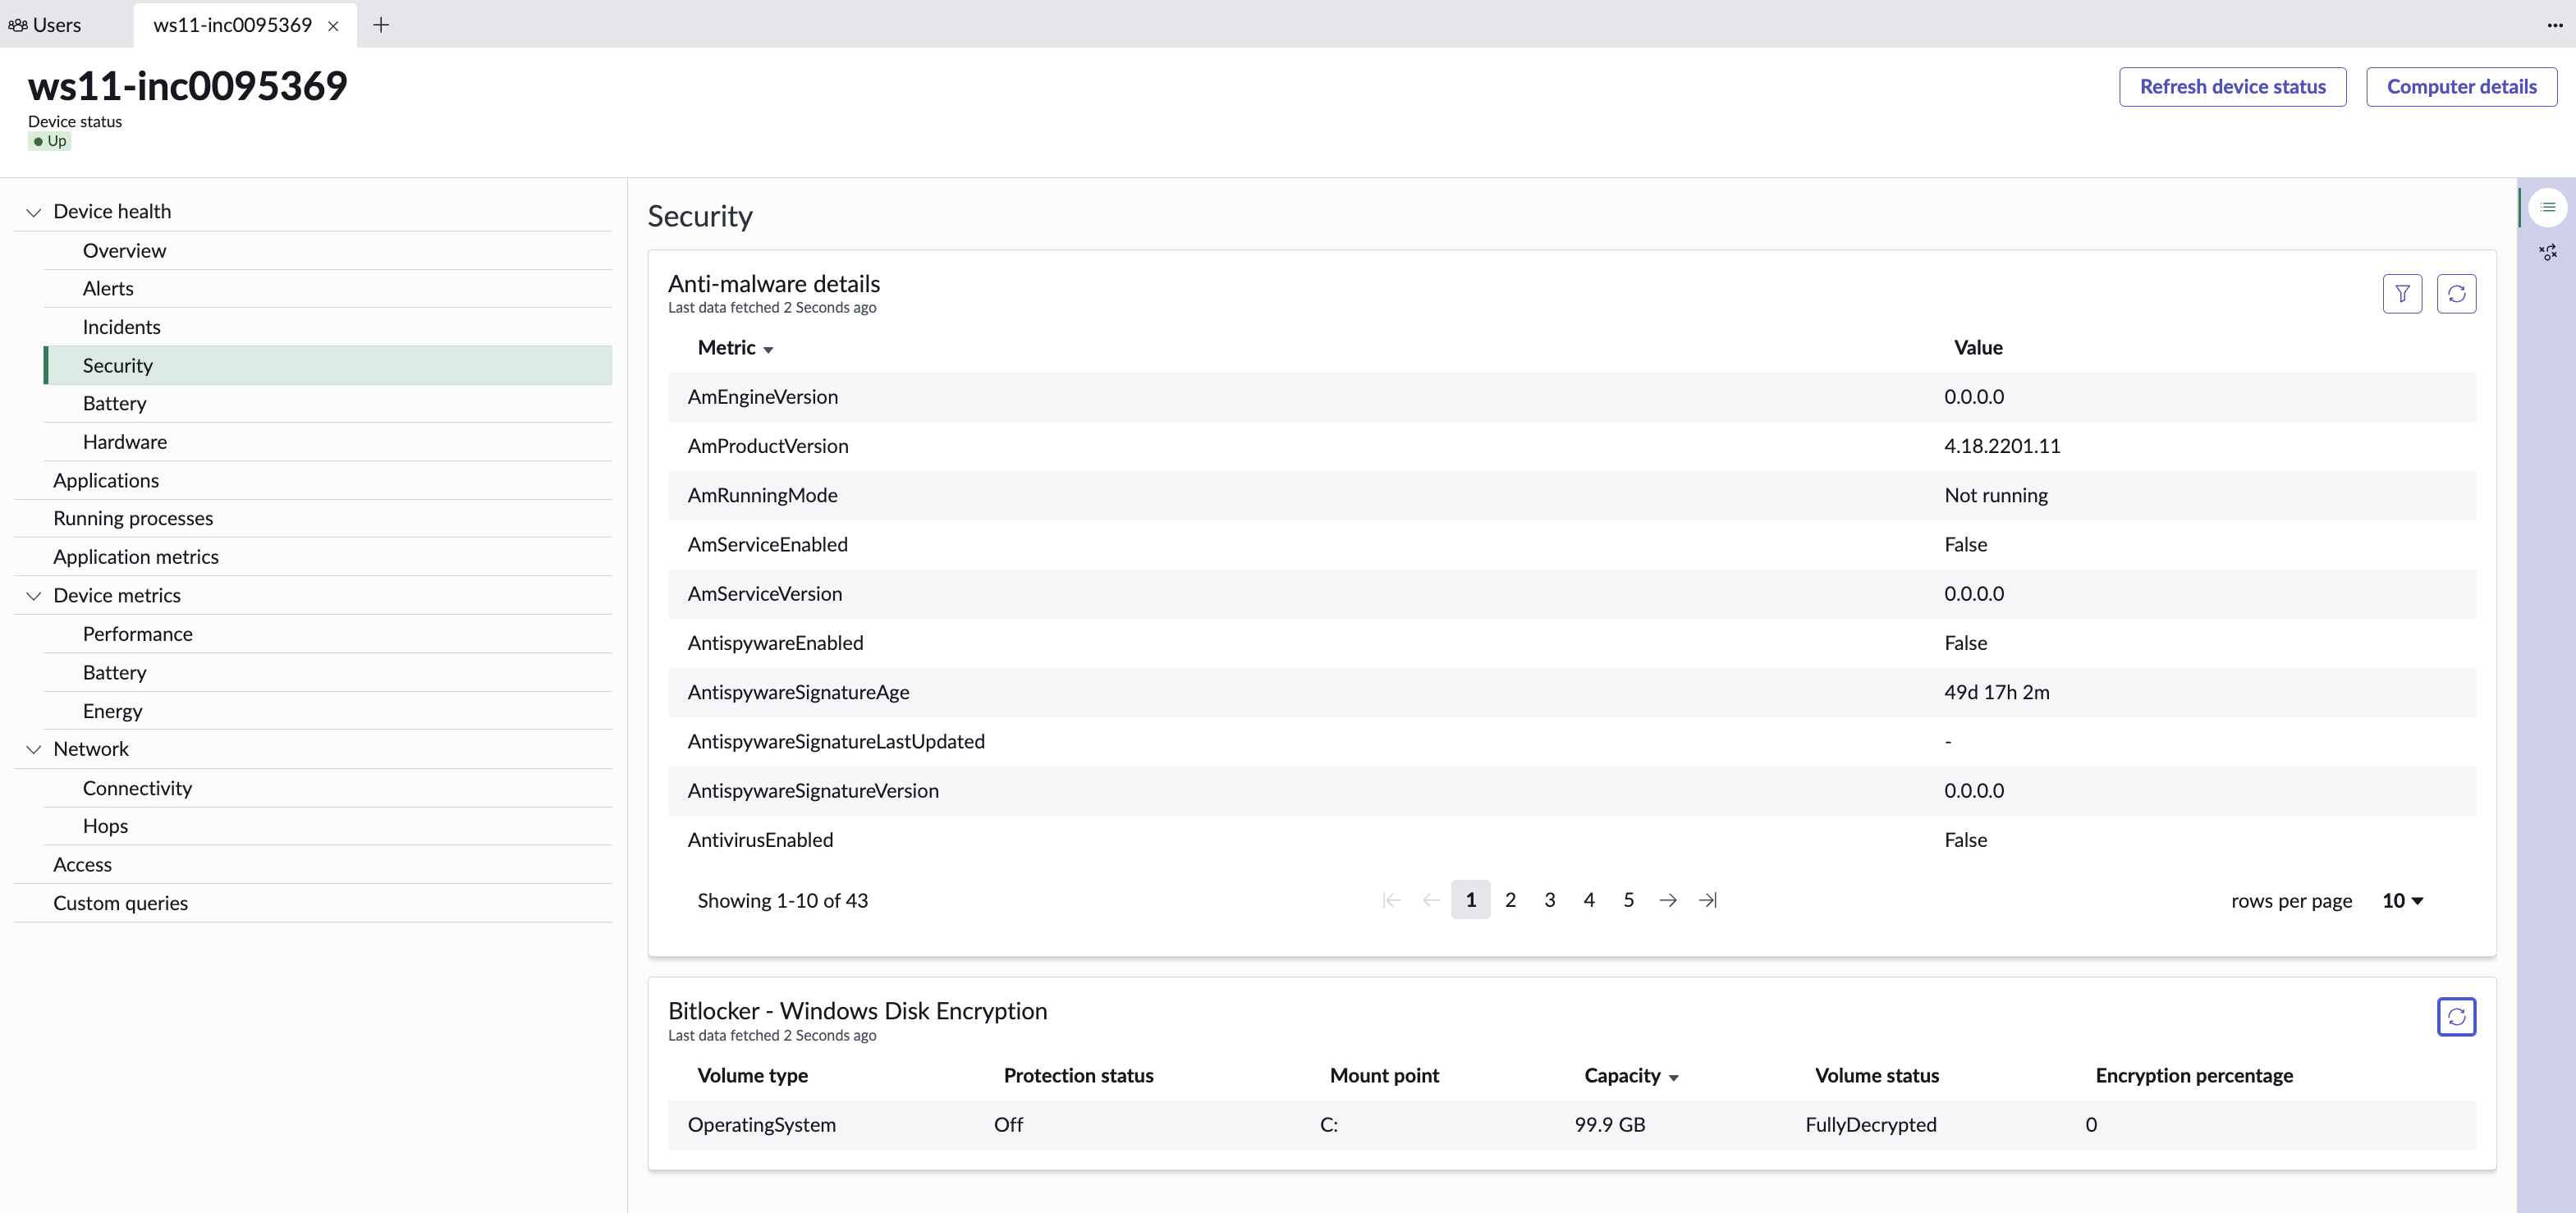This screenshot has width=2576, height=1213.
Task: Jump to last page arrow
Action: pyautogui.click(x=1707, y=900)
